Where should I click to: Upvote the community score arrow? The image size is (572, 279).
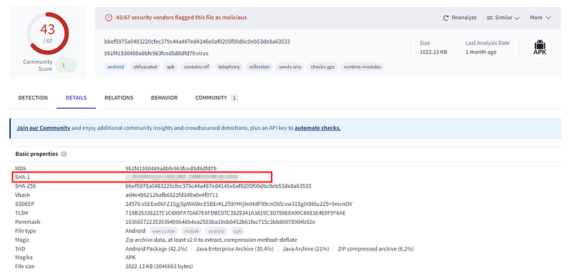tap(71, 63)
